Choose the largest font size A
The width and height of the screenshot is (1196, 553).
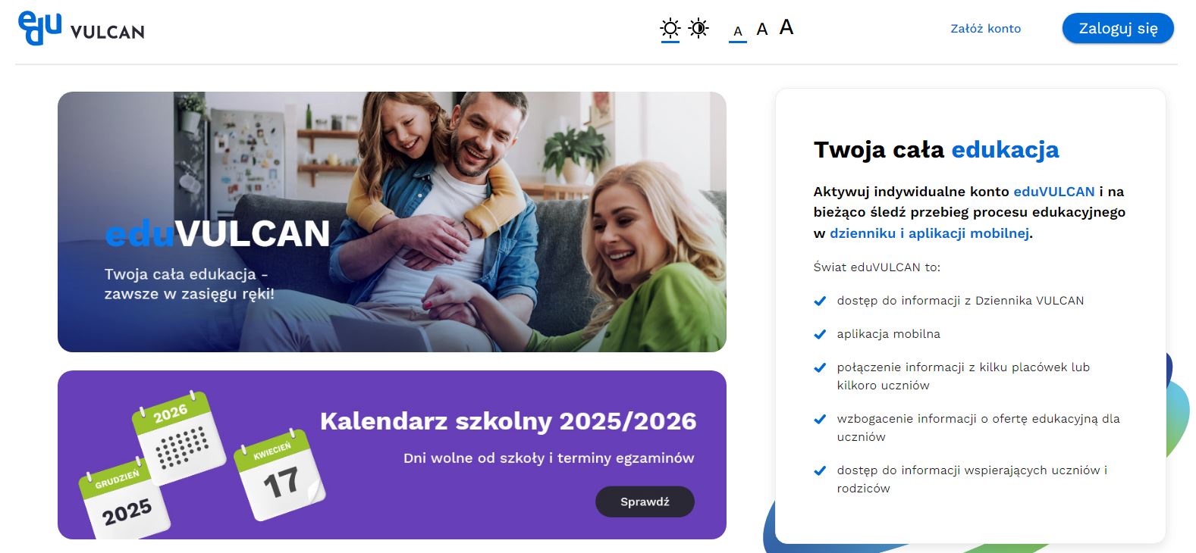click(786, 28)
